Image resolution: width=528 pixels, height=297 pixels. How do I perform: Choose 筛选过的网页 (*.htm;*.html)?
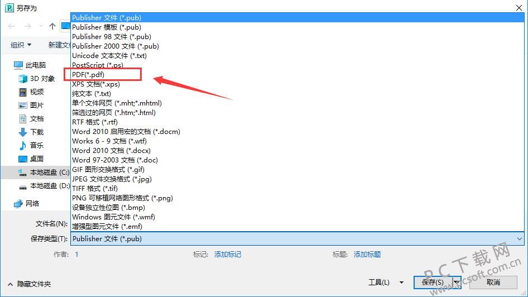point(297,112)
